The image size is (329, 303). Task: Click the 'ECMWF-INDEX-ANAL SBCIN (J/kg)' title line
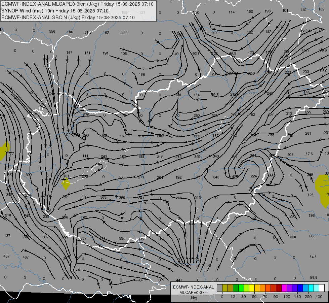pos(68,18)
